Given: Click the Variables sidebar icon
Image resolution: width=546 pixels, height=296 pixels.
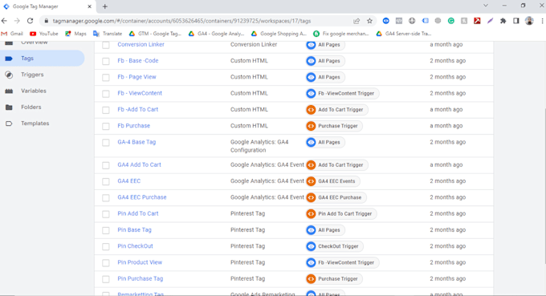Looking at the screenshot, I should coord(9,91).
